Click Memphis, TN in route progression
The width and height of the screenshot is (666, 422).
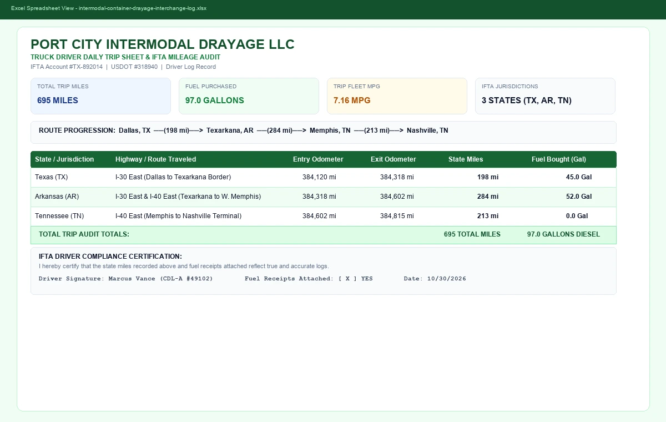coord(330,130)
